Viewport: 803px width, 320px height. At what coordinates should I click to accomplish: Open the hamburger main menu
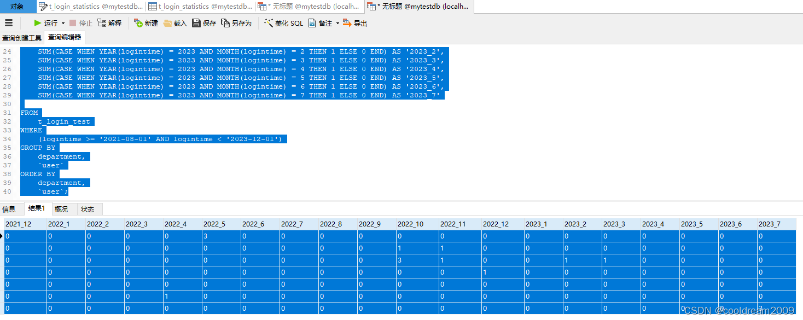(x=9, y=23)
